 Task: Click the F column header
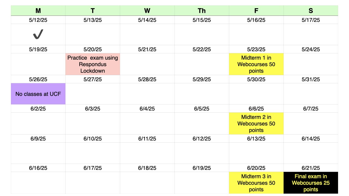(256, 11)
